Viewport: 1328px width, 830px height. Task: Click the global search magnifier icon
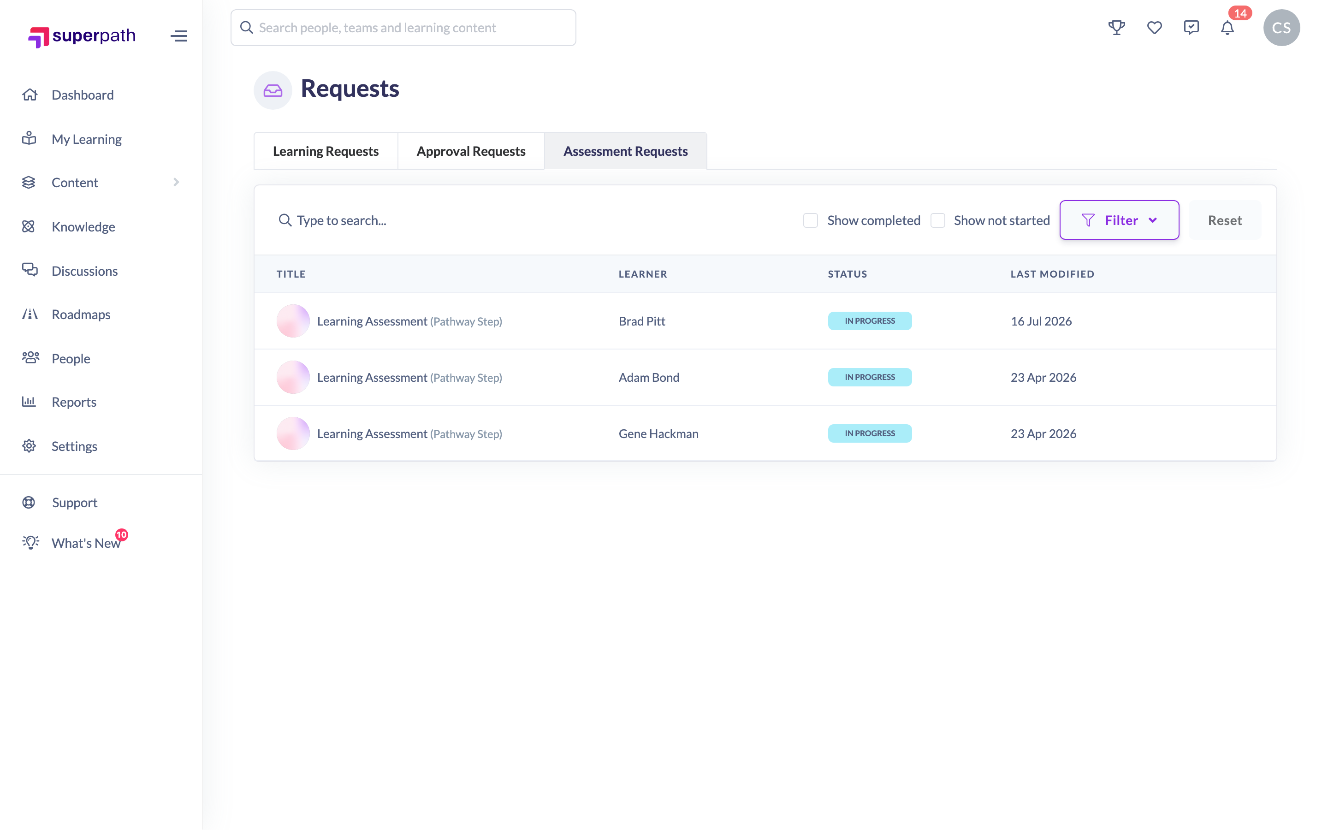[x=246, y=28]
